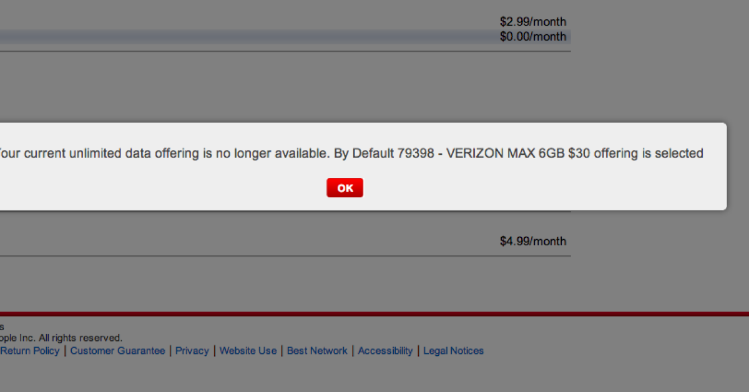Viewport: 749px width, 392px height.
Task: Click the 79398 offering code
Action: (413, 154)
